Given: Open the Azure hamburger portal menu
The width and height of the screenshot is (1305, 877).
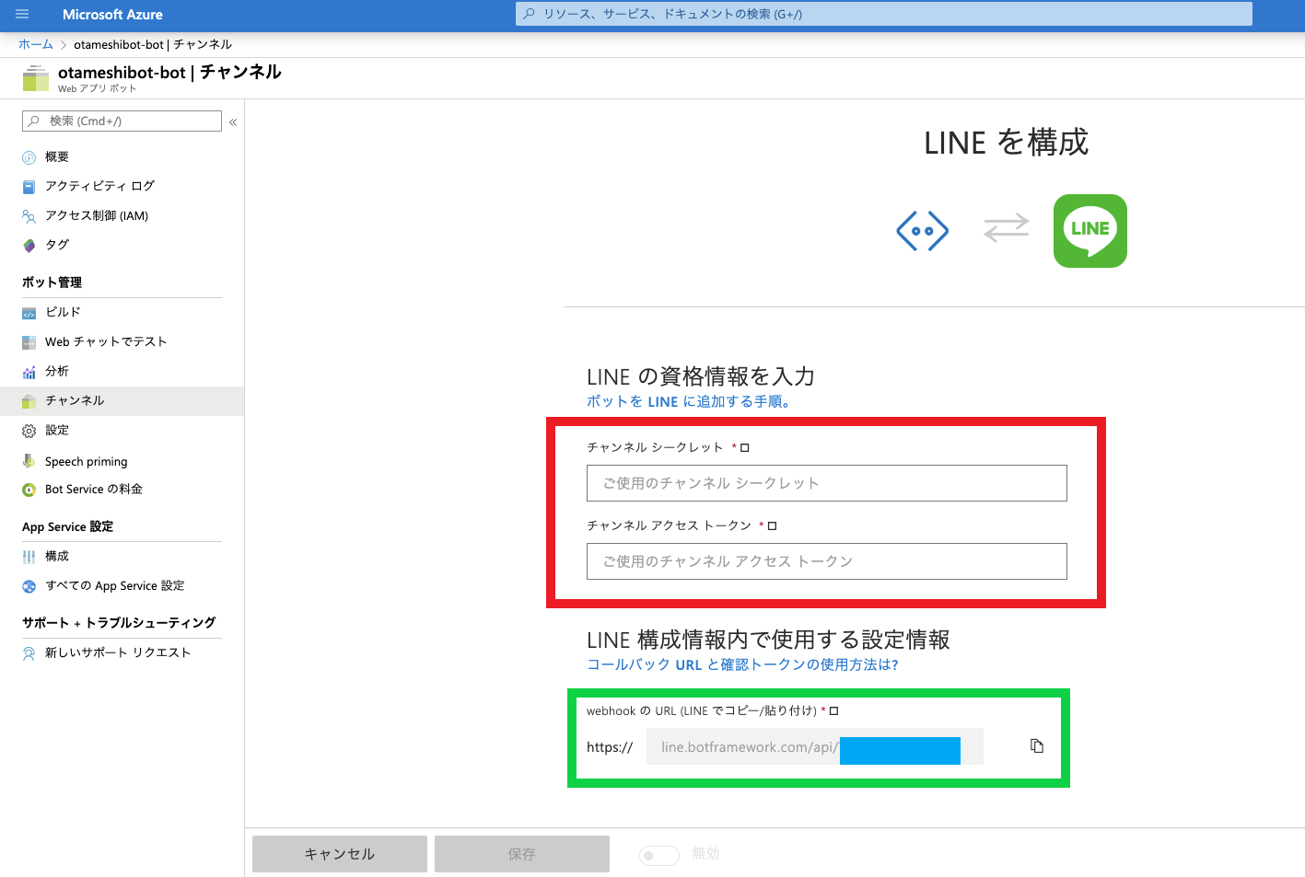Looking at the screenshot, I should [22, 15].
